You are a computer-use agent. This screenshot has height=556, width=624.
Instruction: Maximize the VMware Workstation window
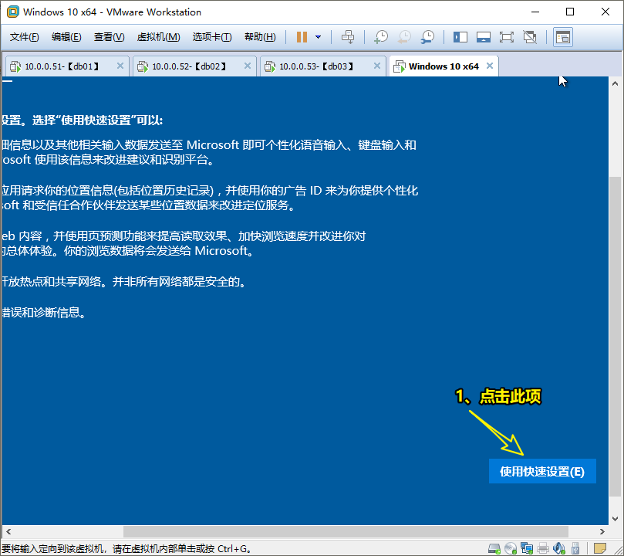(570, 12)
